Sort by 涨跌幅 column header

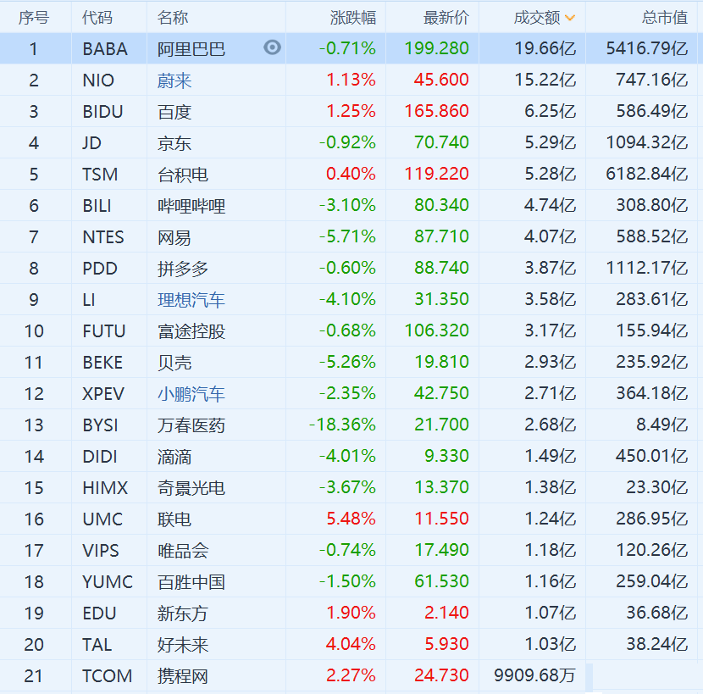[353, 18]
